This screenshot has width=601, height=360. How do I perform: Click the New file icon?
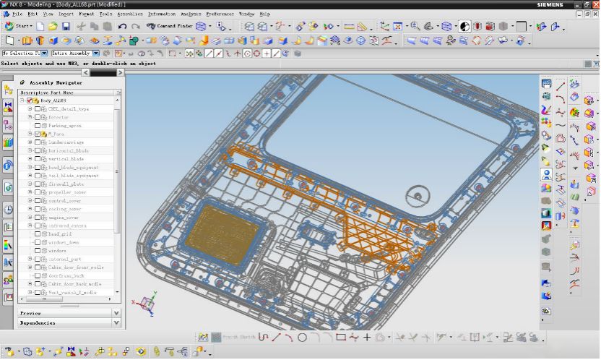pyautogui.click(x=40, y=27)
